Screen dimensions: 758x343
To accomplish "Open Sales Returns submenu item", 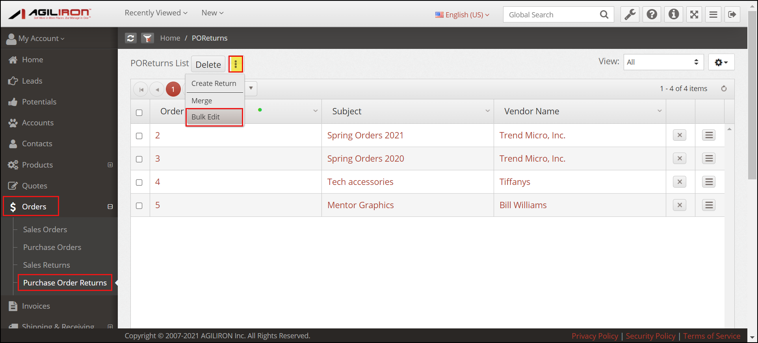I will click(x=46, y=265).
